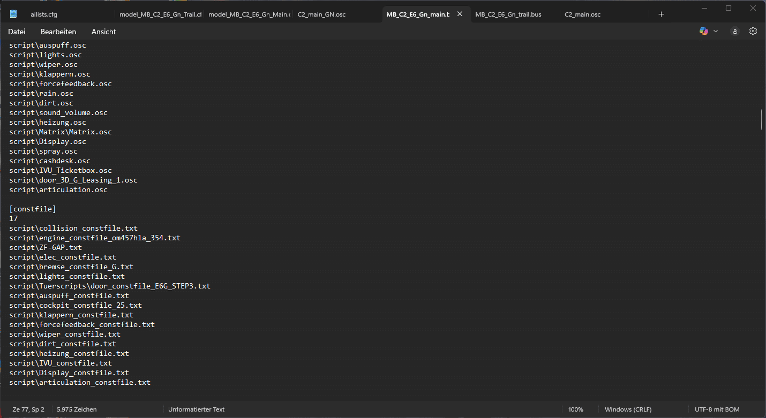Open the Datei menu
Viewport: 766px width, 418px height.
pyautogui.click(x=17, y=32)
